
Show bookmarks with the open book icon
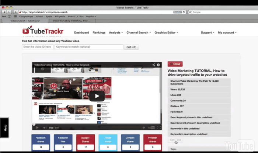(10, 17)
